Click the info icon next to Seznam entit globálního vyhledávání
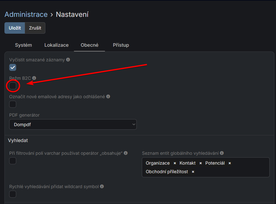The height and width of the screenshot is (204, 276). tap(221, 153)
